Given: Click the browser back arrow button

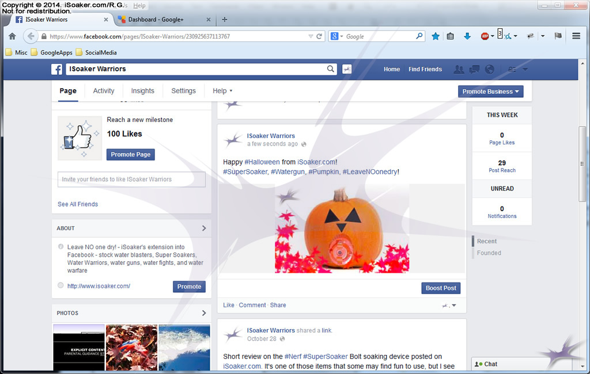Looking at the screenshot, I should [x=31, y=36].
